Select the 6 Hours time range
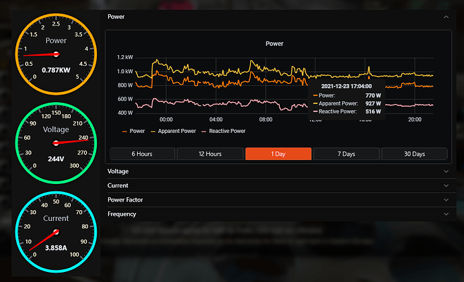Viewport: 464px width, 282px height. click(x=141, y=154)
